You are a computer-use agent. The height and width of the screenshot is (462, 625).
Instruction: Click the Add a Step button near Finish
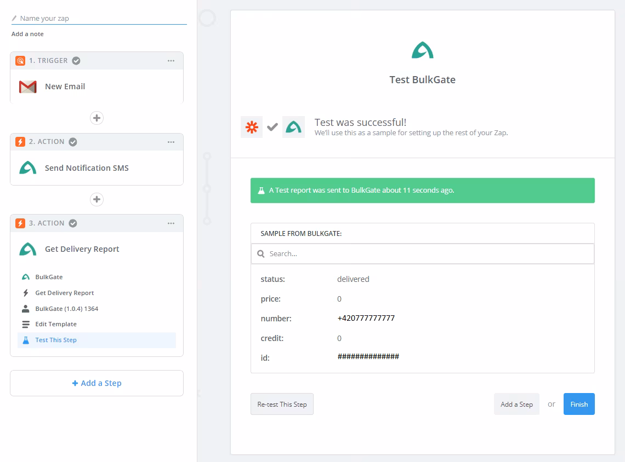click(516, 405)
